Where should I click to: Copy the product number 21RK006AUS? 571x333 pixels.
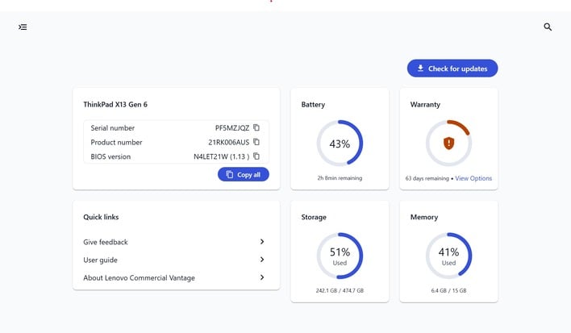pyautogui.click(x=256, y=142)
